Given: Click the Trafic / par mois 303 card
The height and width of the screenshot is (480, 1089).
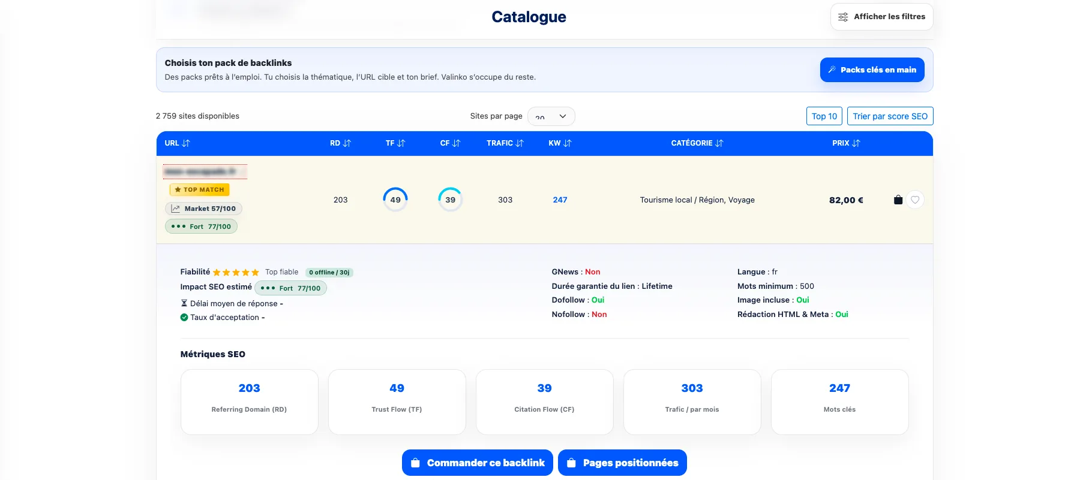Looking at the screenshot, I should click(x=692, y=401).
